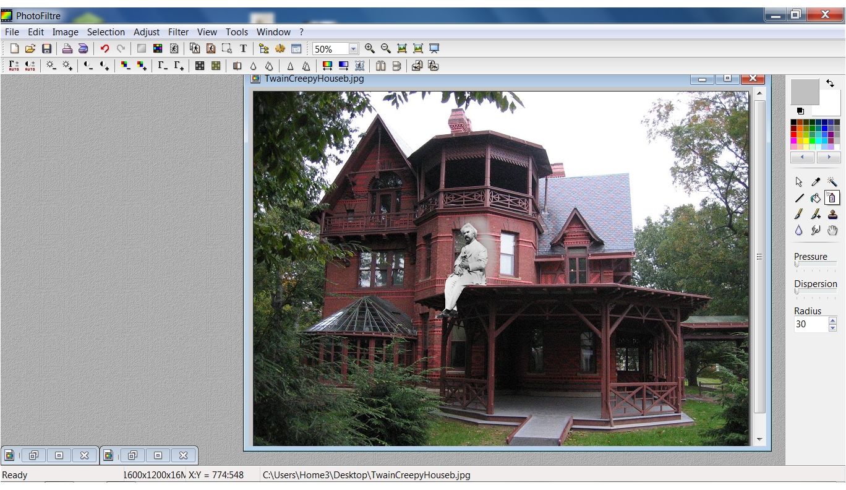Click the Auto levels icon
The image size is (846, 490).
[14, 66]
